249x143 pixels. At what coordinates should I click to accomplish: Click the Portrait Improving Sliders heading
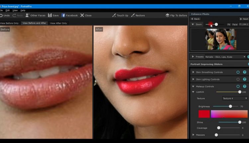click(207, 64)
